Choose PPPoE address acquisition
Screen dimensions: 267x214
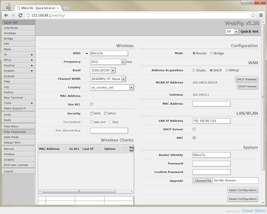pos(227,70)
